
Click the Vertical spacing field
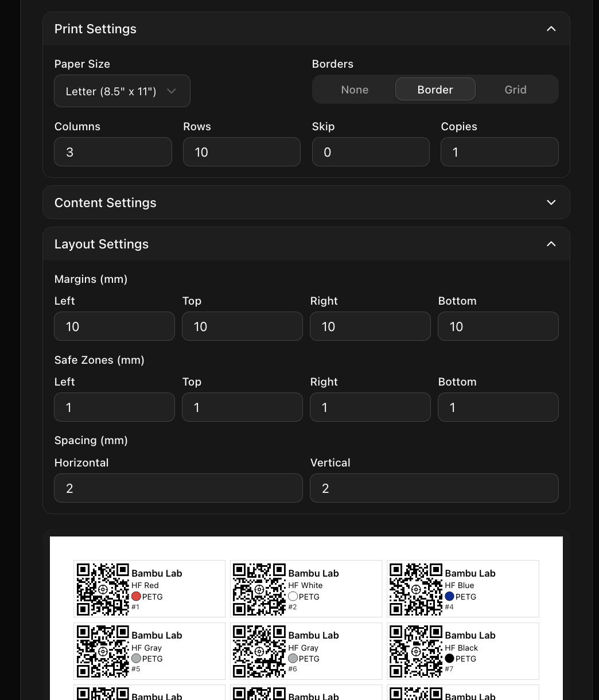[x=434, y=488]
